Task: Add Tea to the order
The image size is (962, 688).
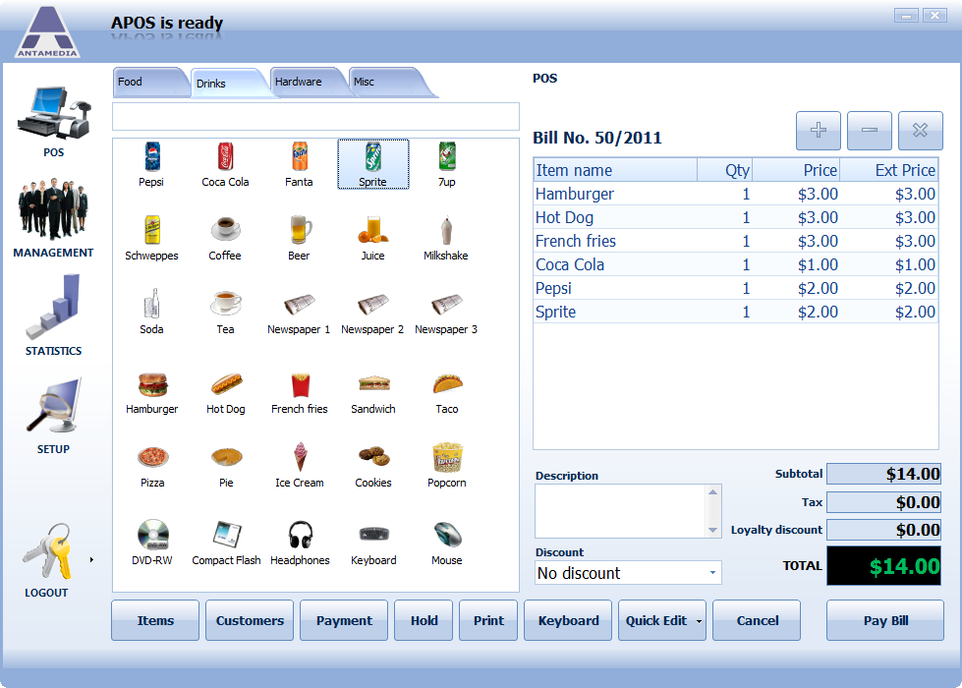Action: [x=225, y=312]
